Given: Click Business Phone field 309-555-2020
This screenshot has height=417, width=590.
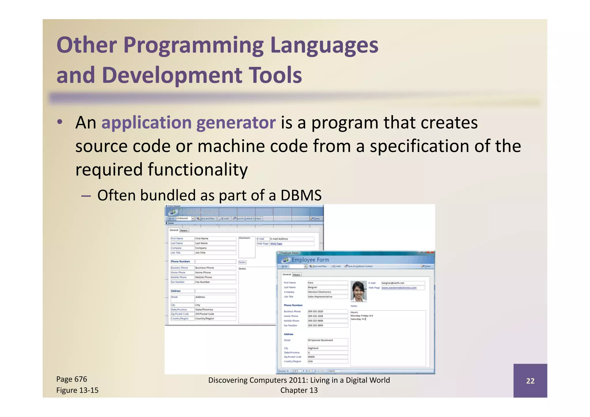Looking at the screenshot, I should click(328, 312).
